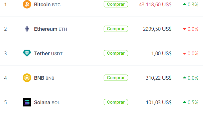Buy Solana with the Comprar button
Image resolution: width=203 pixels, height=113 pixels.
[x=116, y=102]
